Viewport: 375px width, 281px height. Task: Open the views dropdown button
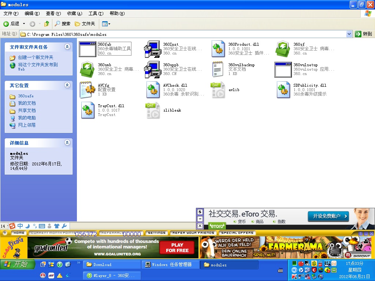106,24
